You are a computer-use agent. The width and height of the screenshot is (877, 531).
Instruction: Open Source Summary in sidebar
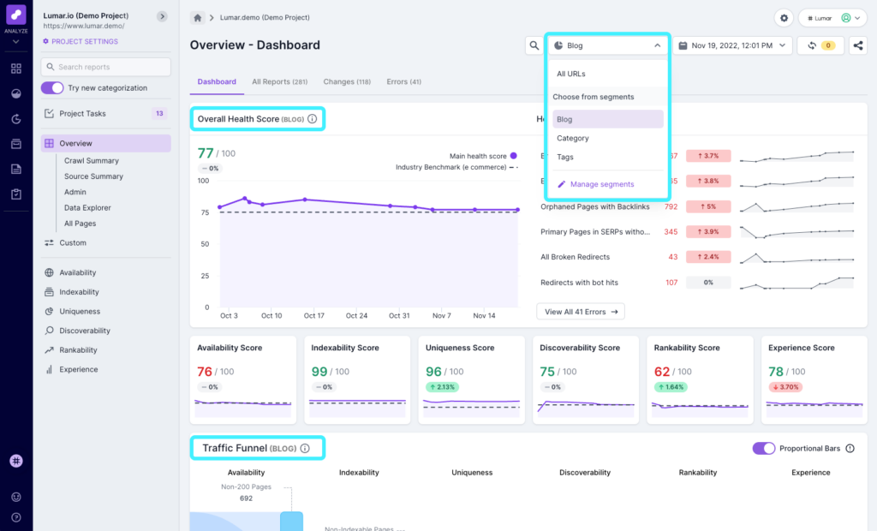[93, 176]
